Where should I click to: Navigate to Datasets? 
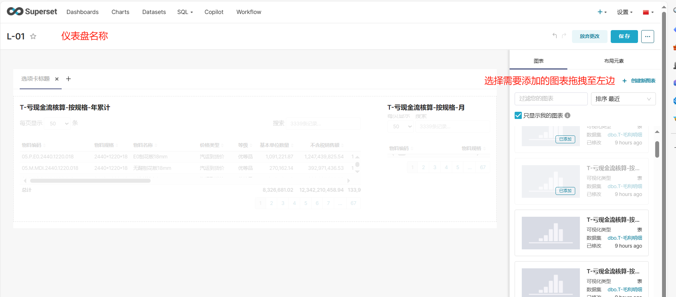tap(154, 12)
